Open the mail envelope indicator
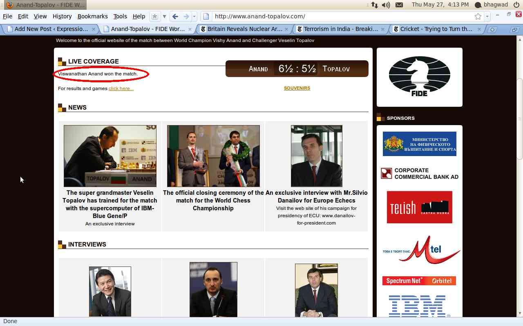This screenshot has height=326, width=523. click(399, 5)
